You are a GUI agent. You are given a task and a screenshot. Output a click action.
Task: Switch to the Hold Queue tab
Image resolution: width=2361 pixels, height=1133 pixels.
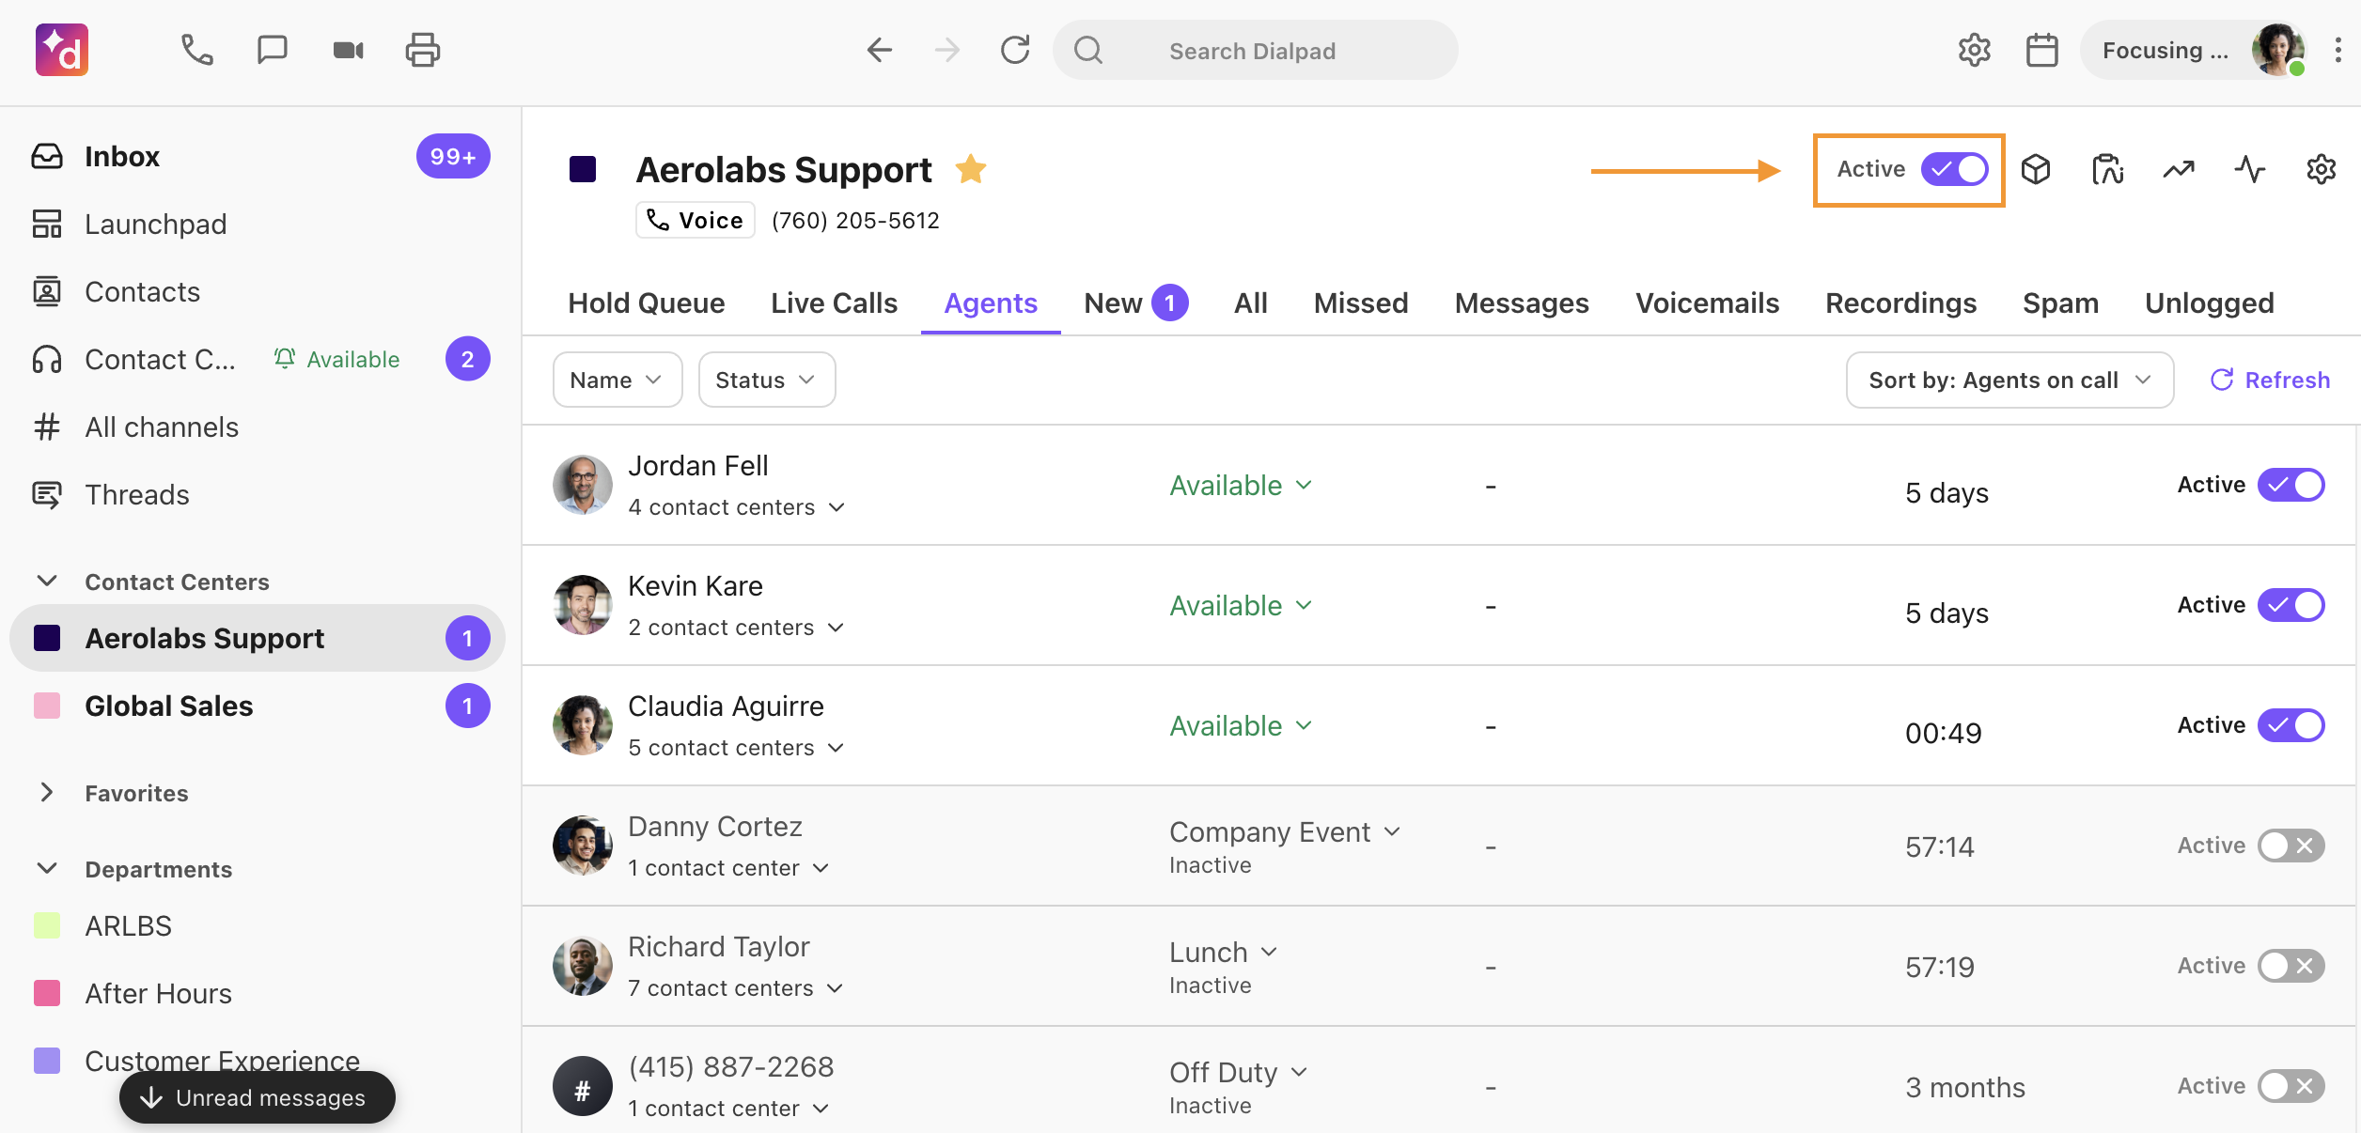[x=647, y=303]
